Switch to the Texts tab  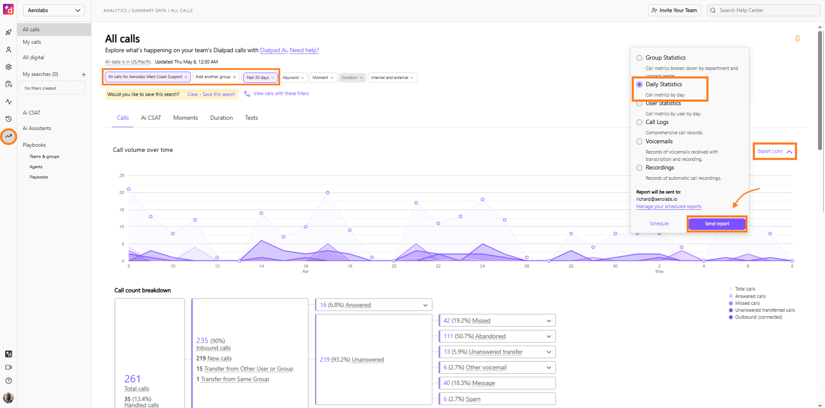tap(251, 118)
